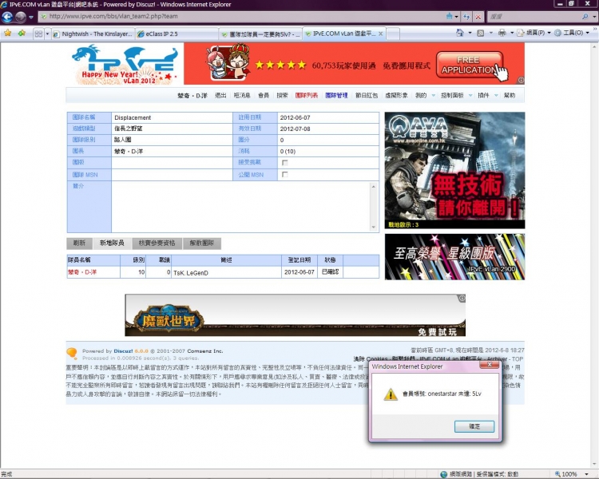Viewport: 599px width, 479px height.
Task: Close the top red banner ad icon
Action: [x=521, y=80]
